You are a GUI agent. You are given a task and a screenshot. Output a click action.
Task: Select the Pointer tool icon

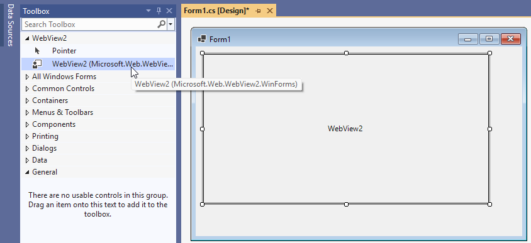point(37,51)
